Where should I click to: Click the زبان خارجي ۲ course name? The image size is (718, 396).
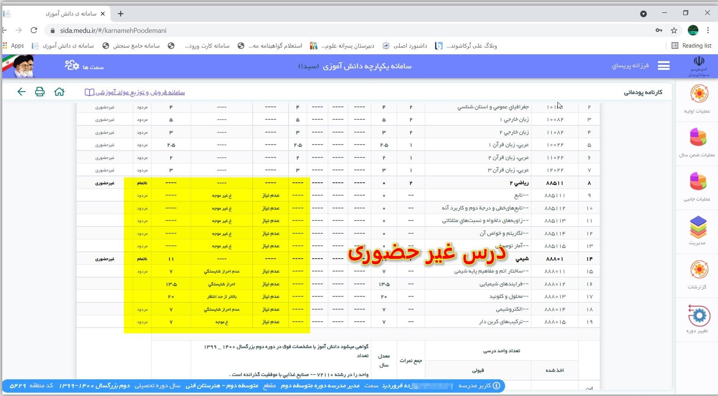tap(514, 132)
